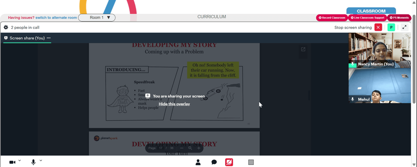The width and height of the screenshot is (417, 167).
Task: Select the CURRICULUM tab
Action: pyautogui.click(x=212, y=17)
